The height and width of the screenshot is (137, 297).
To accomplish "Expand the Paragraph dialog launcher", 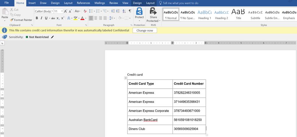I will 132,25.
